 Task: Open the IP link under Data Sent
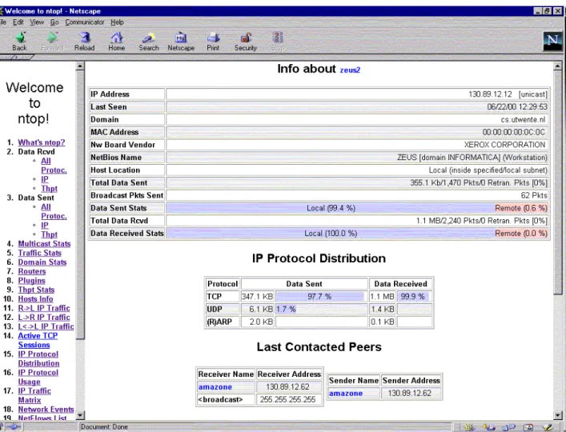44,226
